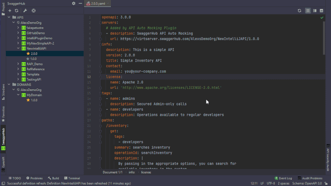This screenshot has height=186, width=331.
Task: Click the fakepetsotre API icon
Action: [24, 28]
